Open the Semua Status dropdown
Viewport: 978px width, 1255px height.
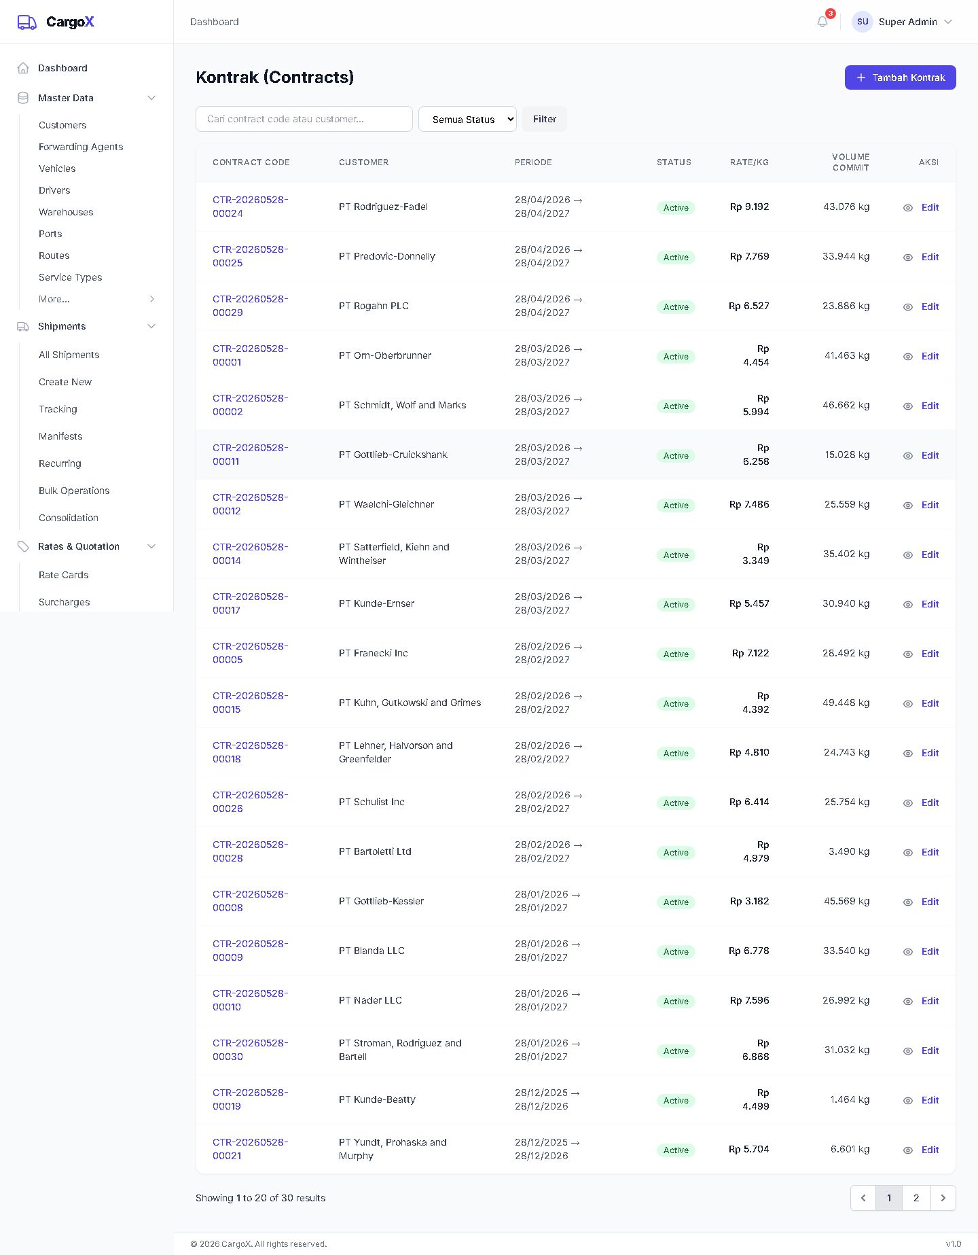click(x=467, y=119)
